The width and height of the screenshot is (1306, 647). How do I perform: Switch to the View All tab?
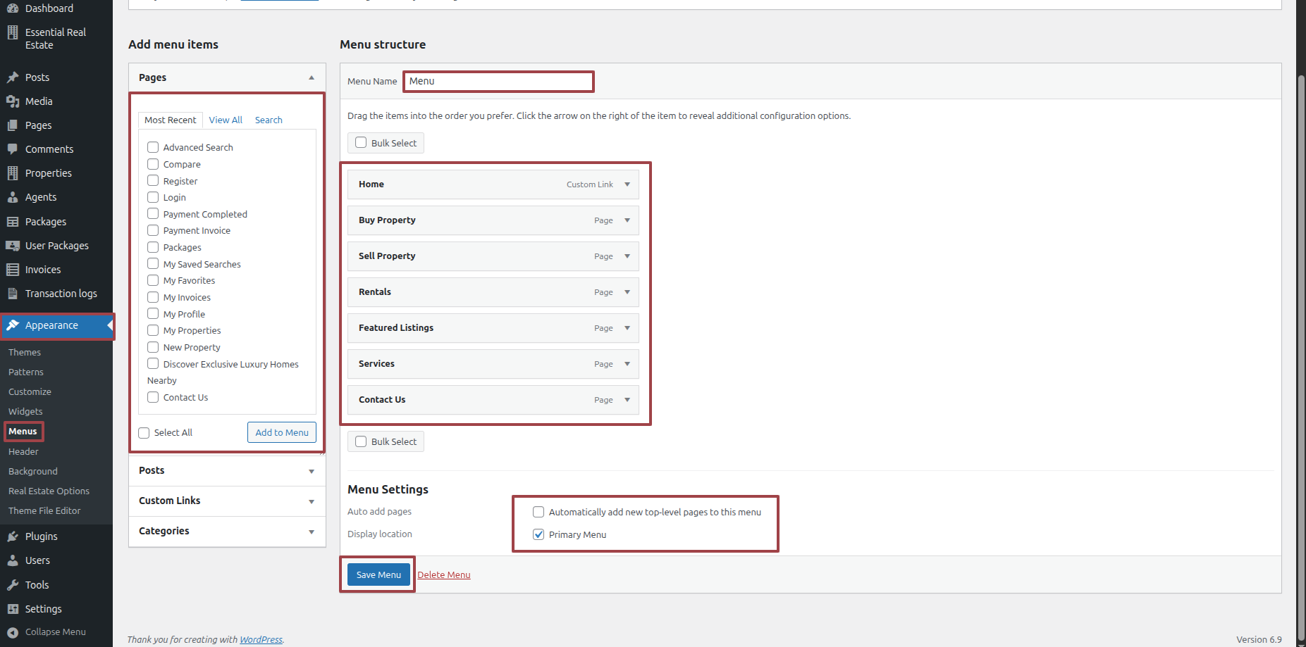coord(226,120)
